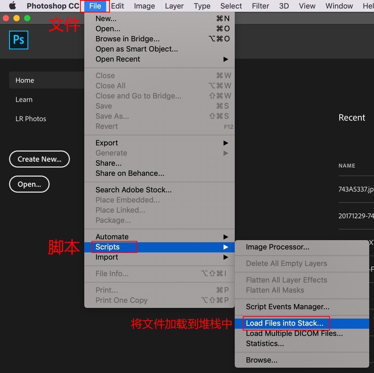Image resolution: width=374 pixels, height=373 pixels.
Task: Choose New... from the File menu
Action: click(x=160, y=18)
